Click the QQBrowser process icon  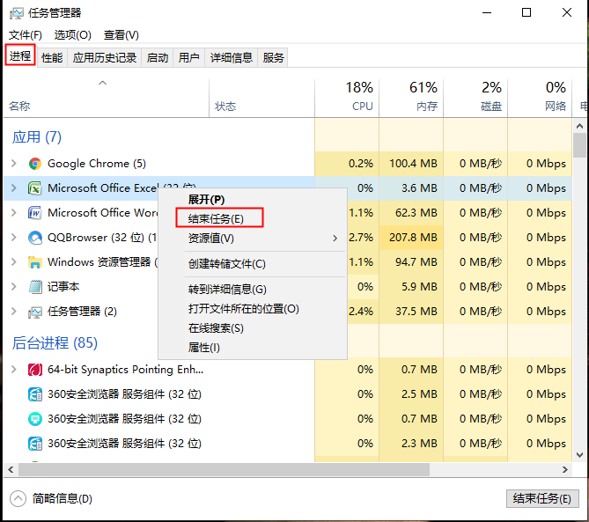click(35, 238)
